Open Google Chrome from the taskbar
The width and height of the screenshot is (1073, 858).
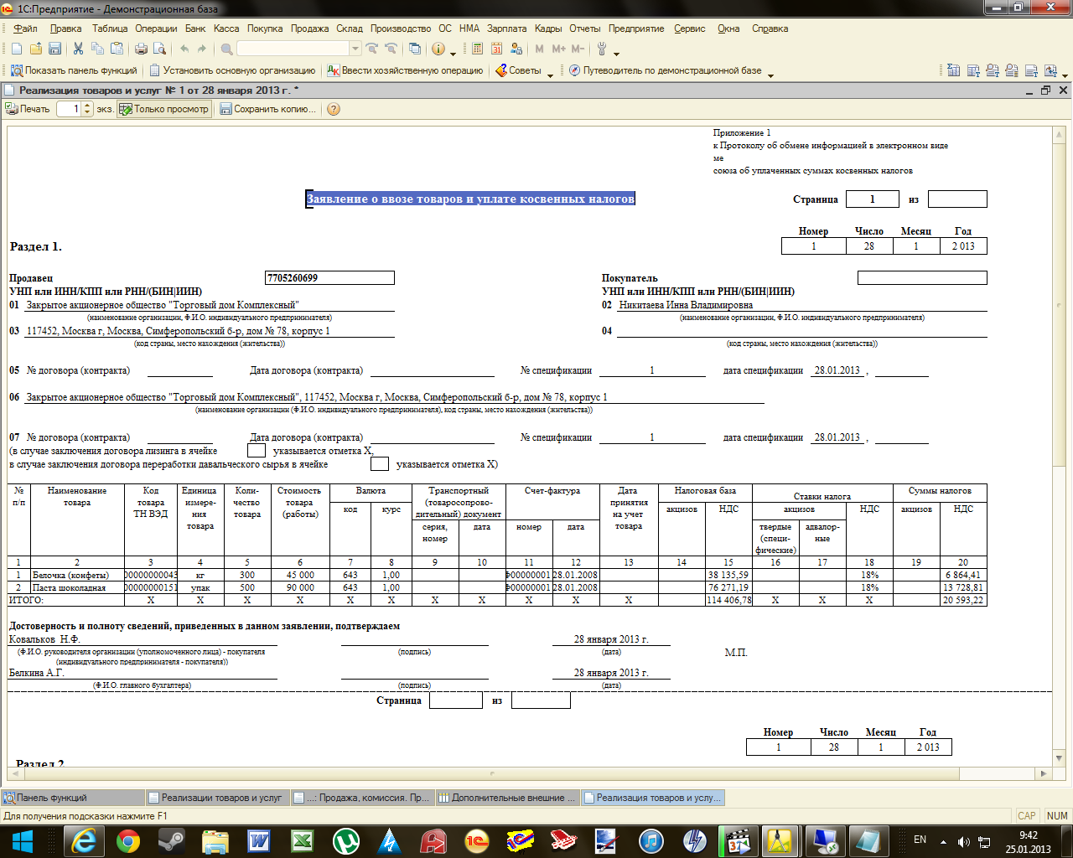click(127, 840)
